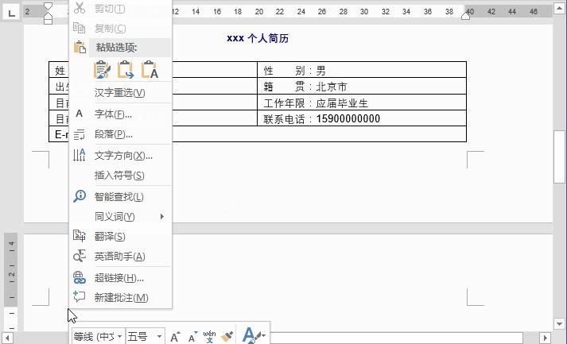Click the Hyperlink globe icon

[x=80, y=277]
